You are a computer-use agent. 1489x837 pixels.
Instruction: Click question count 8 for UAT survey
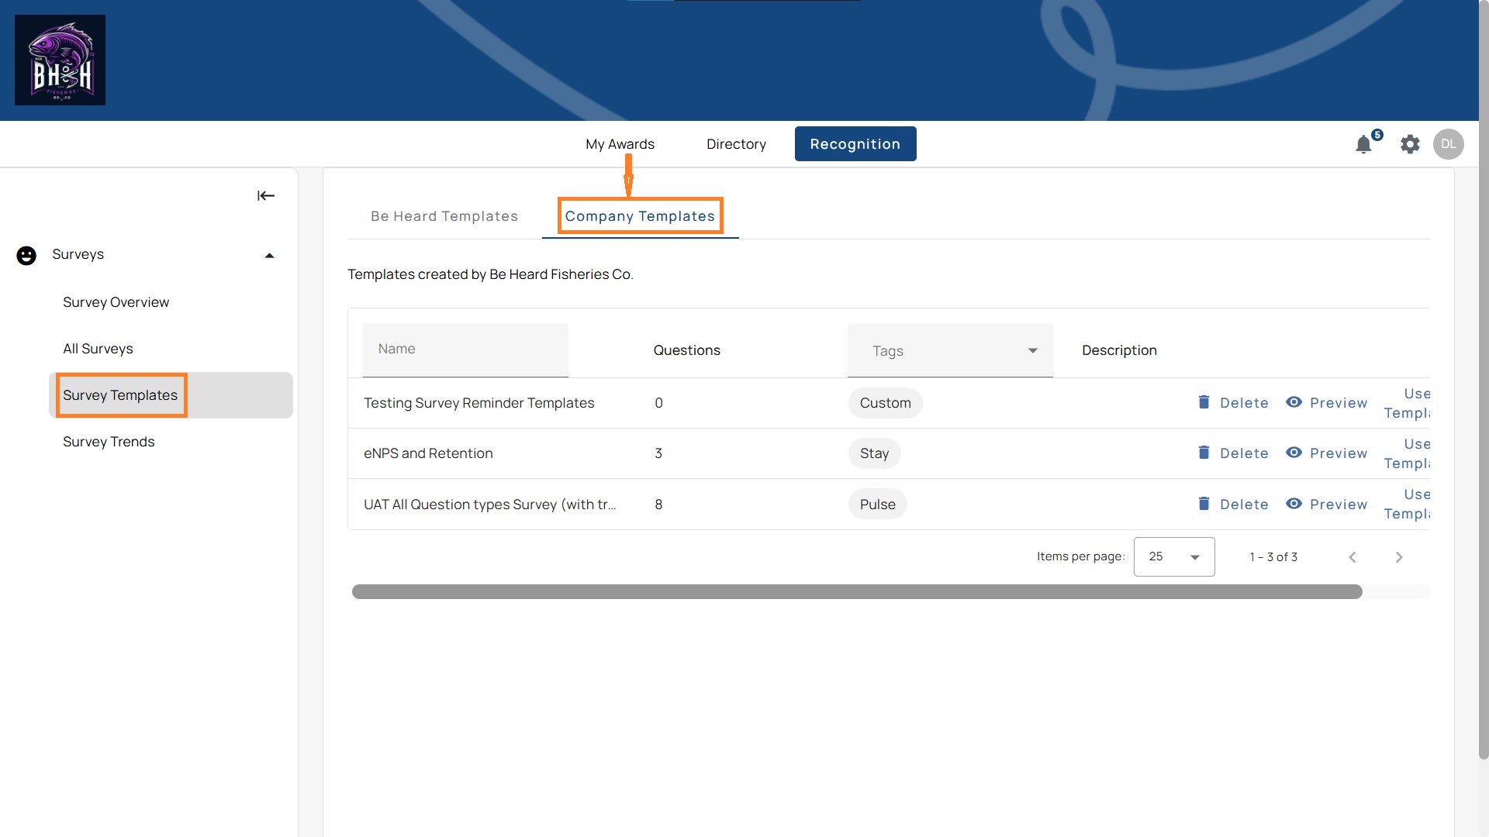tap(658, 505)
